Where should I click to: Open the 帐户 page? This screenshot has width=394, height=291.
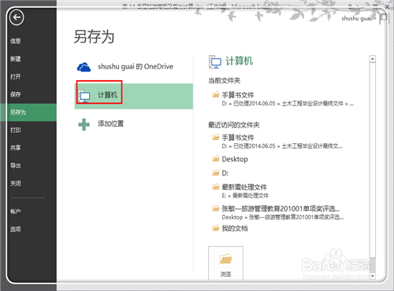pos(16,212)
